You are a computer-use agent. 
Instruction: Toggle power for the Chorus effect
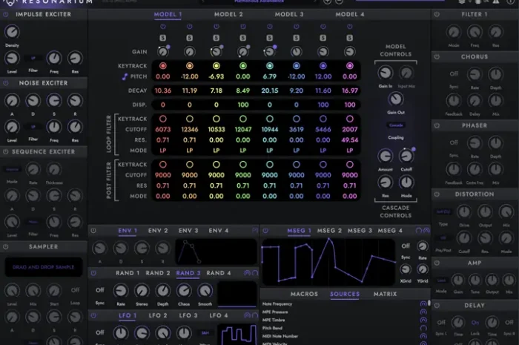(437, 56)
